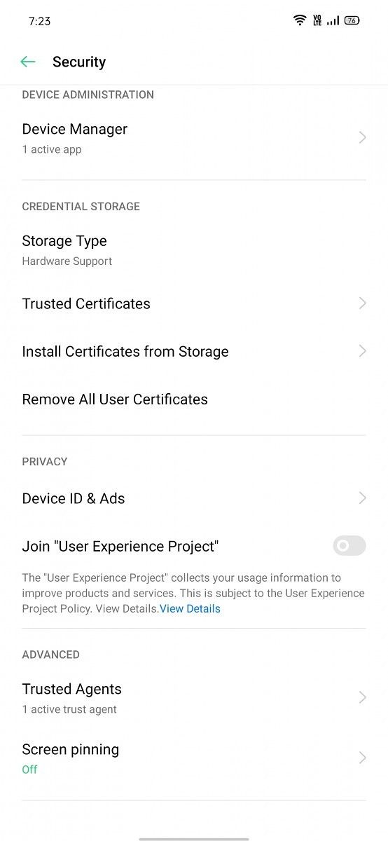388x841 pixels.
Task: Open Screen pinning chevron
Action: point(362,758)
